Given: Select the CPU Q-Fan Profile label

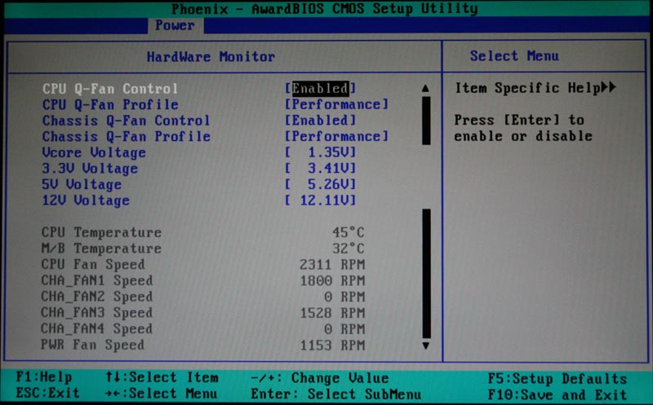Looking at the screenshot, I should [110, 105].
